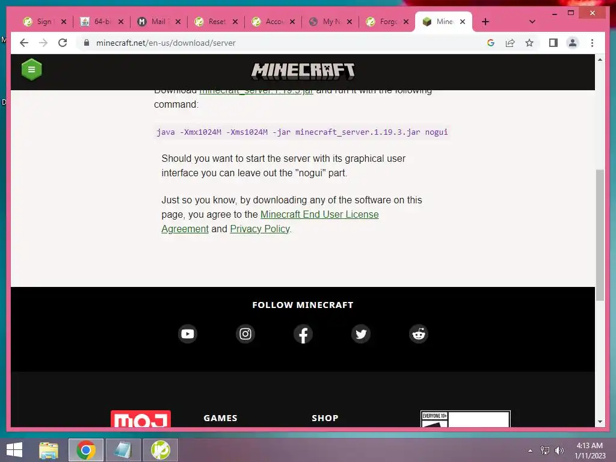Click the Chrome icon in the taskbar

click(86, 450)
